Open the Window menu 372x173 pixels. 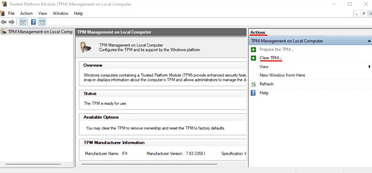pyautogui.click(x=61, y=13)
